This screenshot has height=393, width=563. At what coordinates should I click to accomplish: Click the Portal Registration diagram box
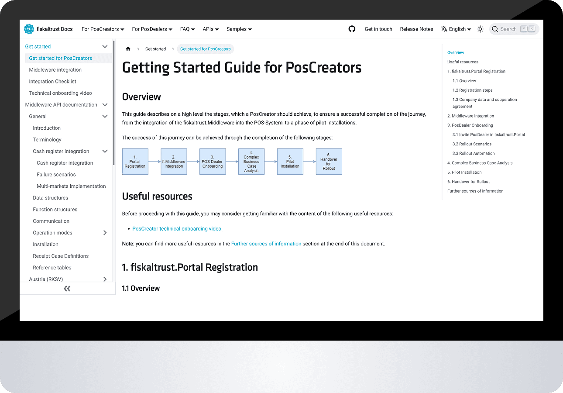click(135, 162)
